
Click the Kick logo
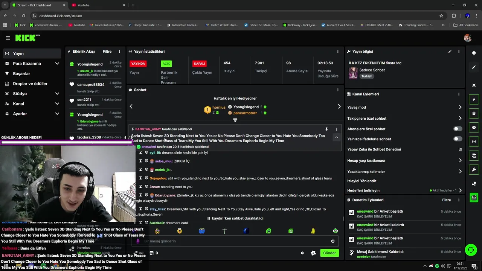(27, 38)
